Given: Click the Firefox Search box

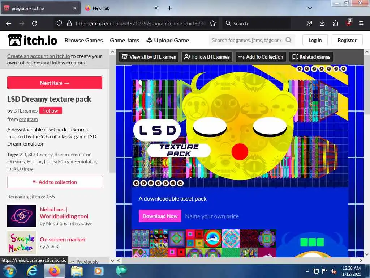Looking at the screenshot, I should (256, 24).
